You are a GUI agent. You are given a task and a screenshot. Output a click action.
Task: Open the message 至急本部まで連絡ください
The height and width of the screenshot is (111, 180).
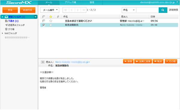pos(78,21)
